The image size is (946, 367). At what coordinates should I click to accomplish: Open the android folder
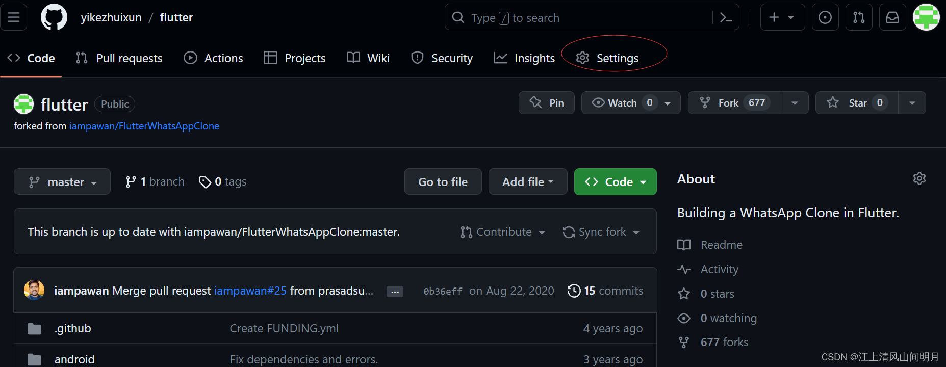[x=74, y=359]
